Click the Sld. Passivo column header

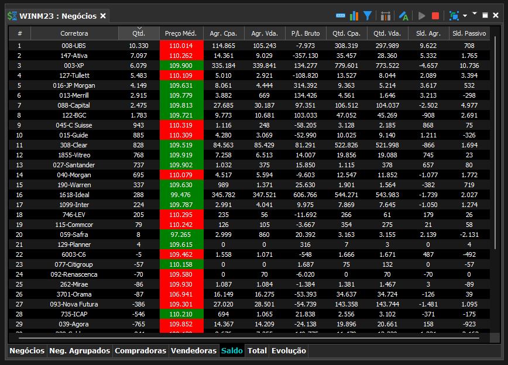click(x=469, y=33)
